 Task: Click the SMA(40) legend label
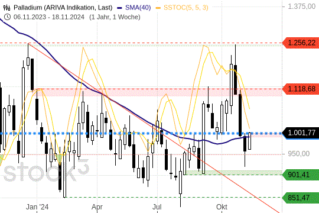point(138,8)
